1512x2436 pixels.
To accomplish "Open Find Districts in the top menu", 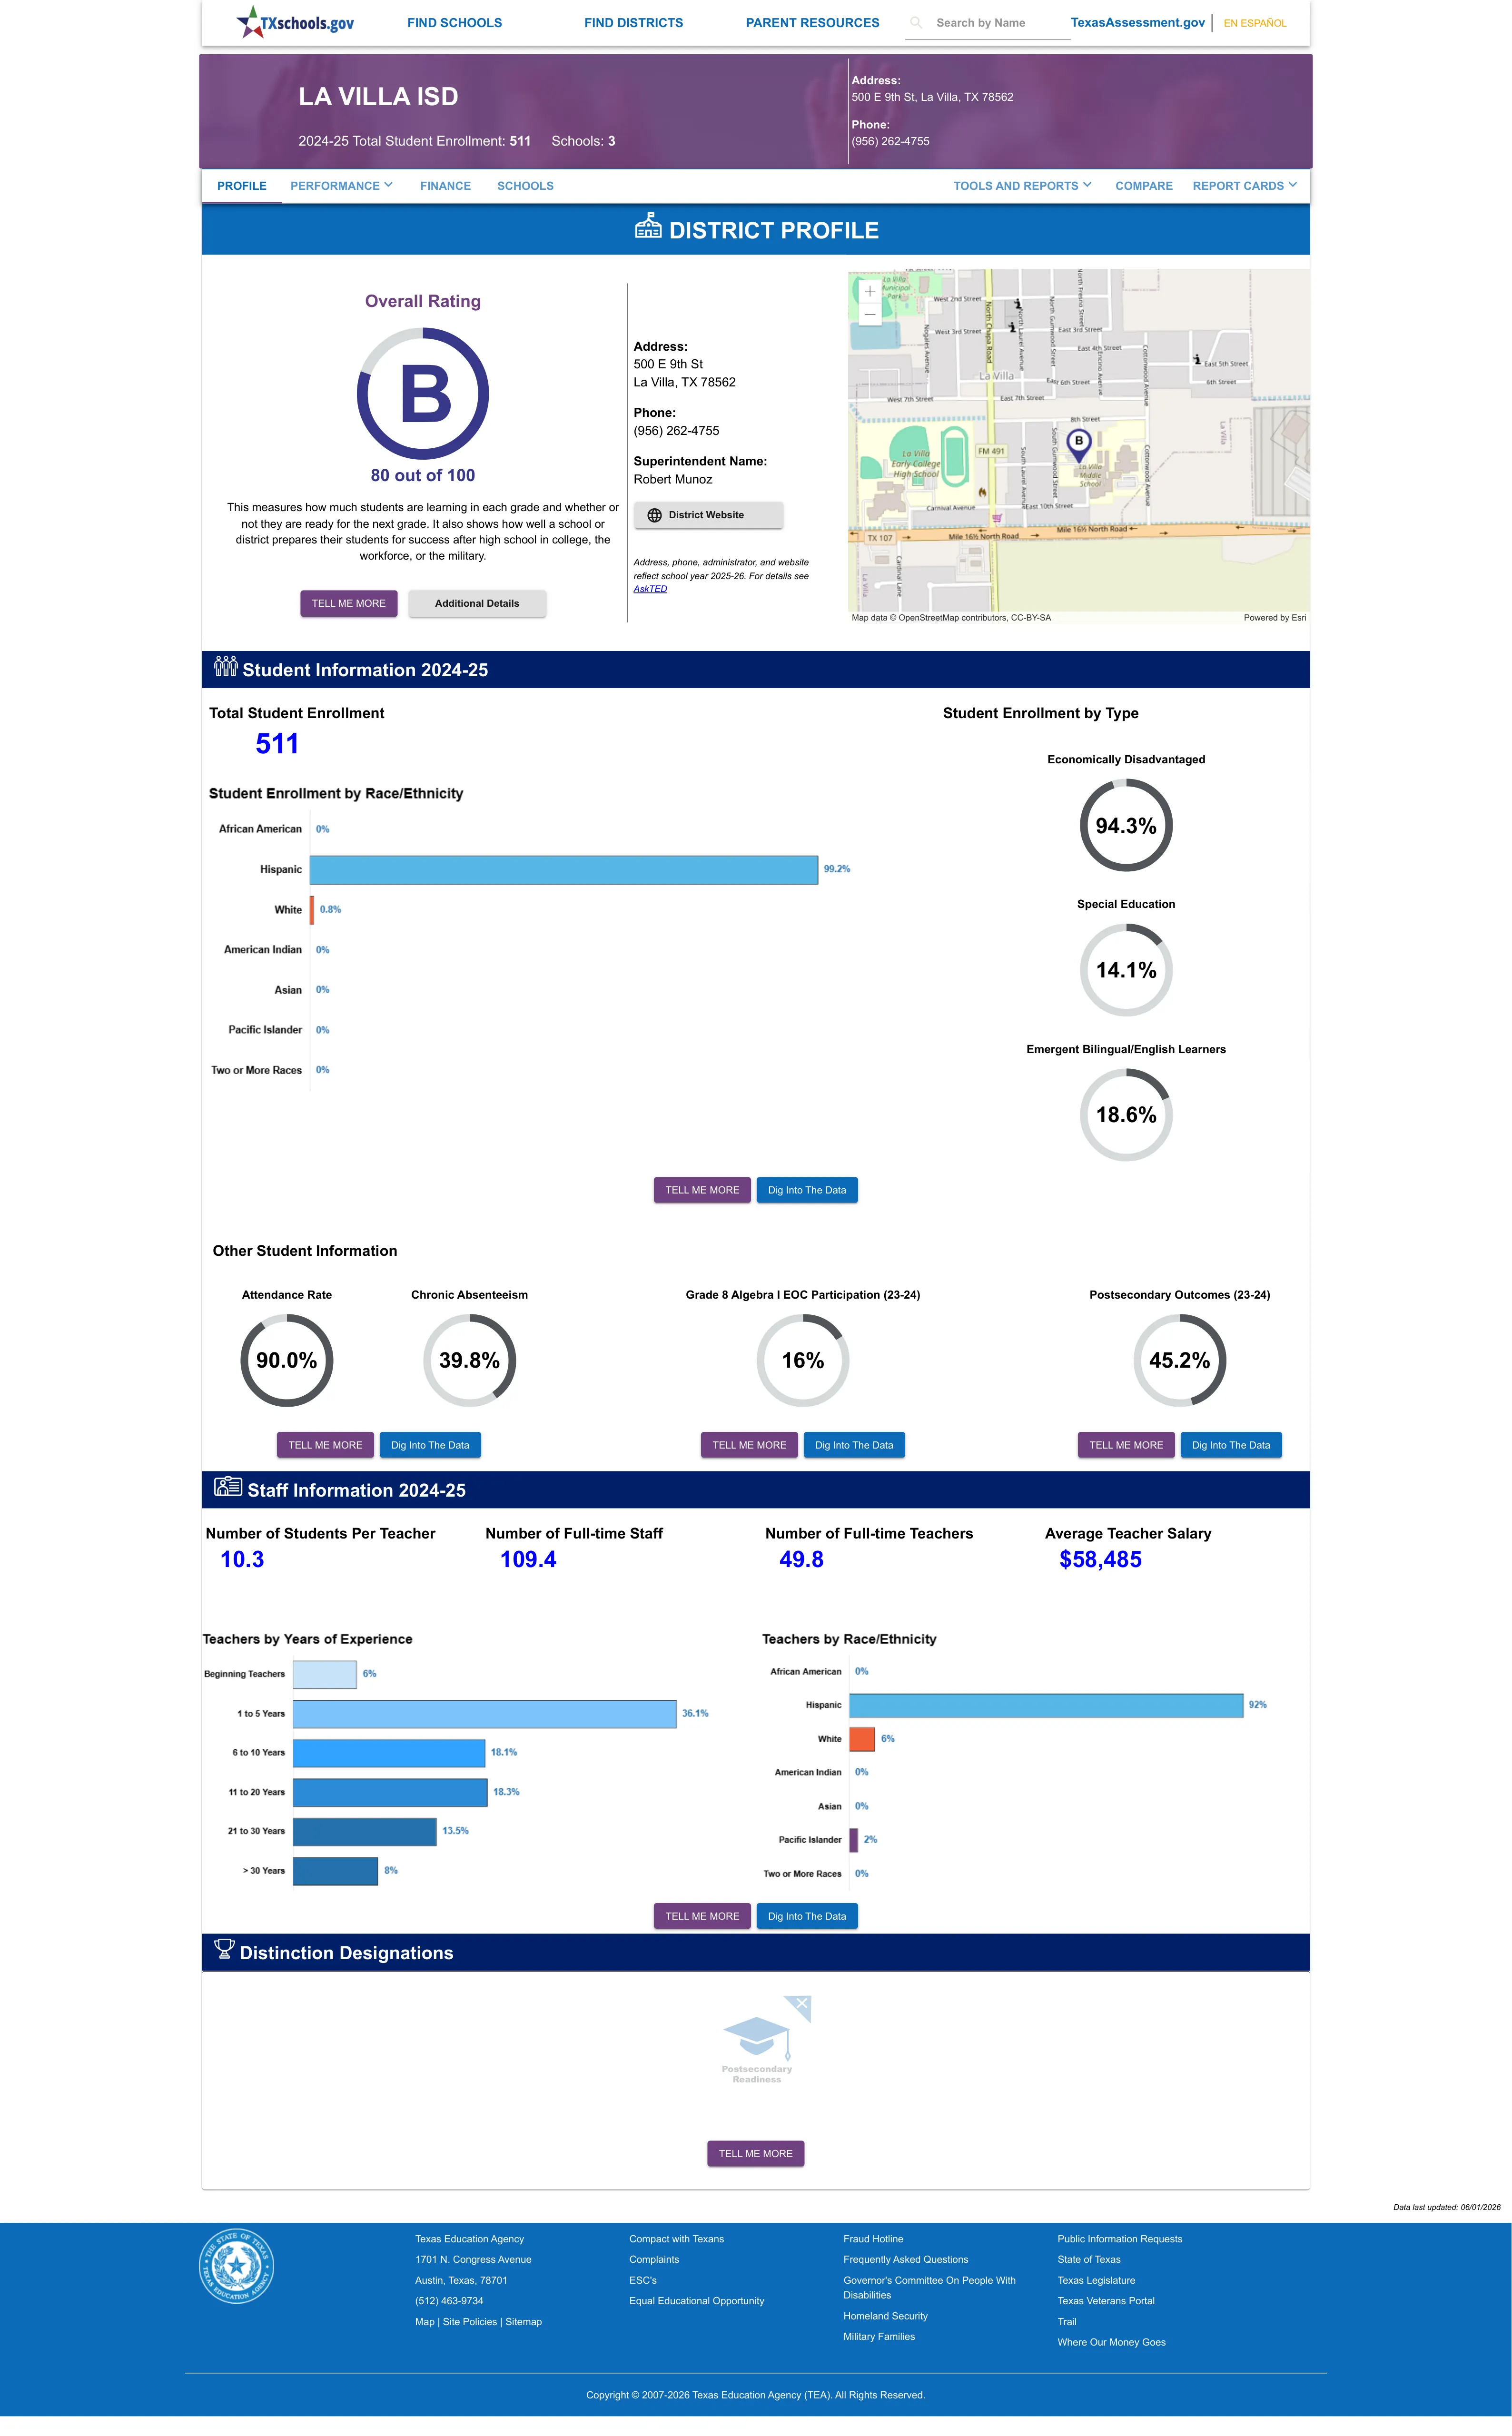I will pos(634,23).
